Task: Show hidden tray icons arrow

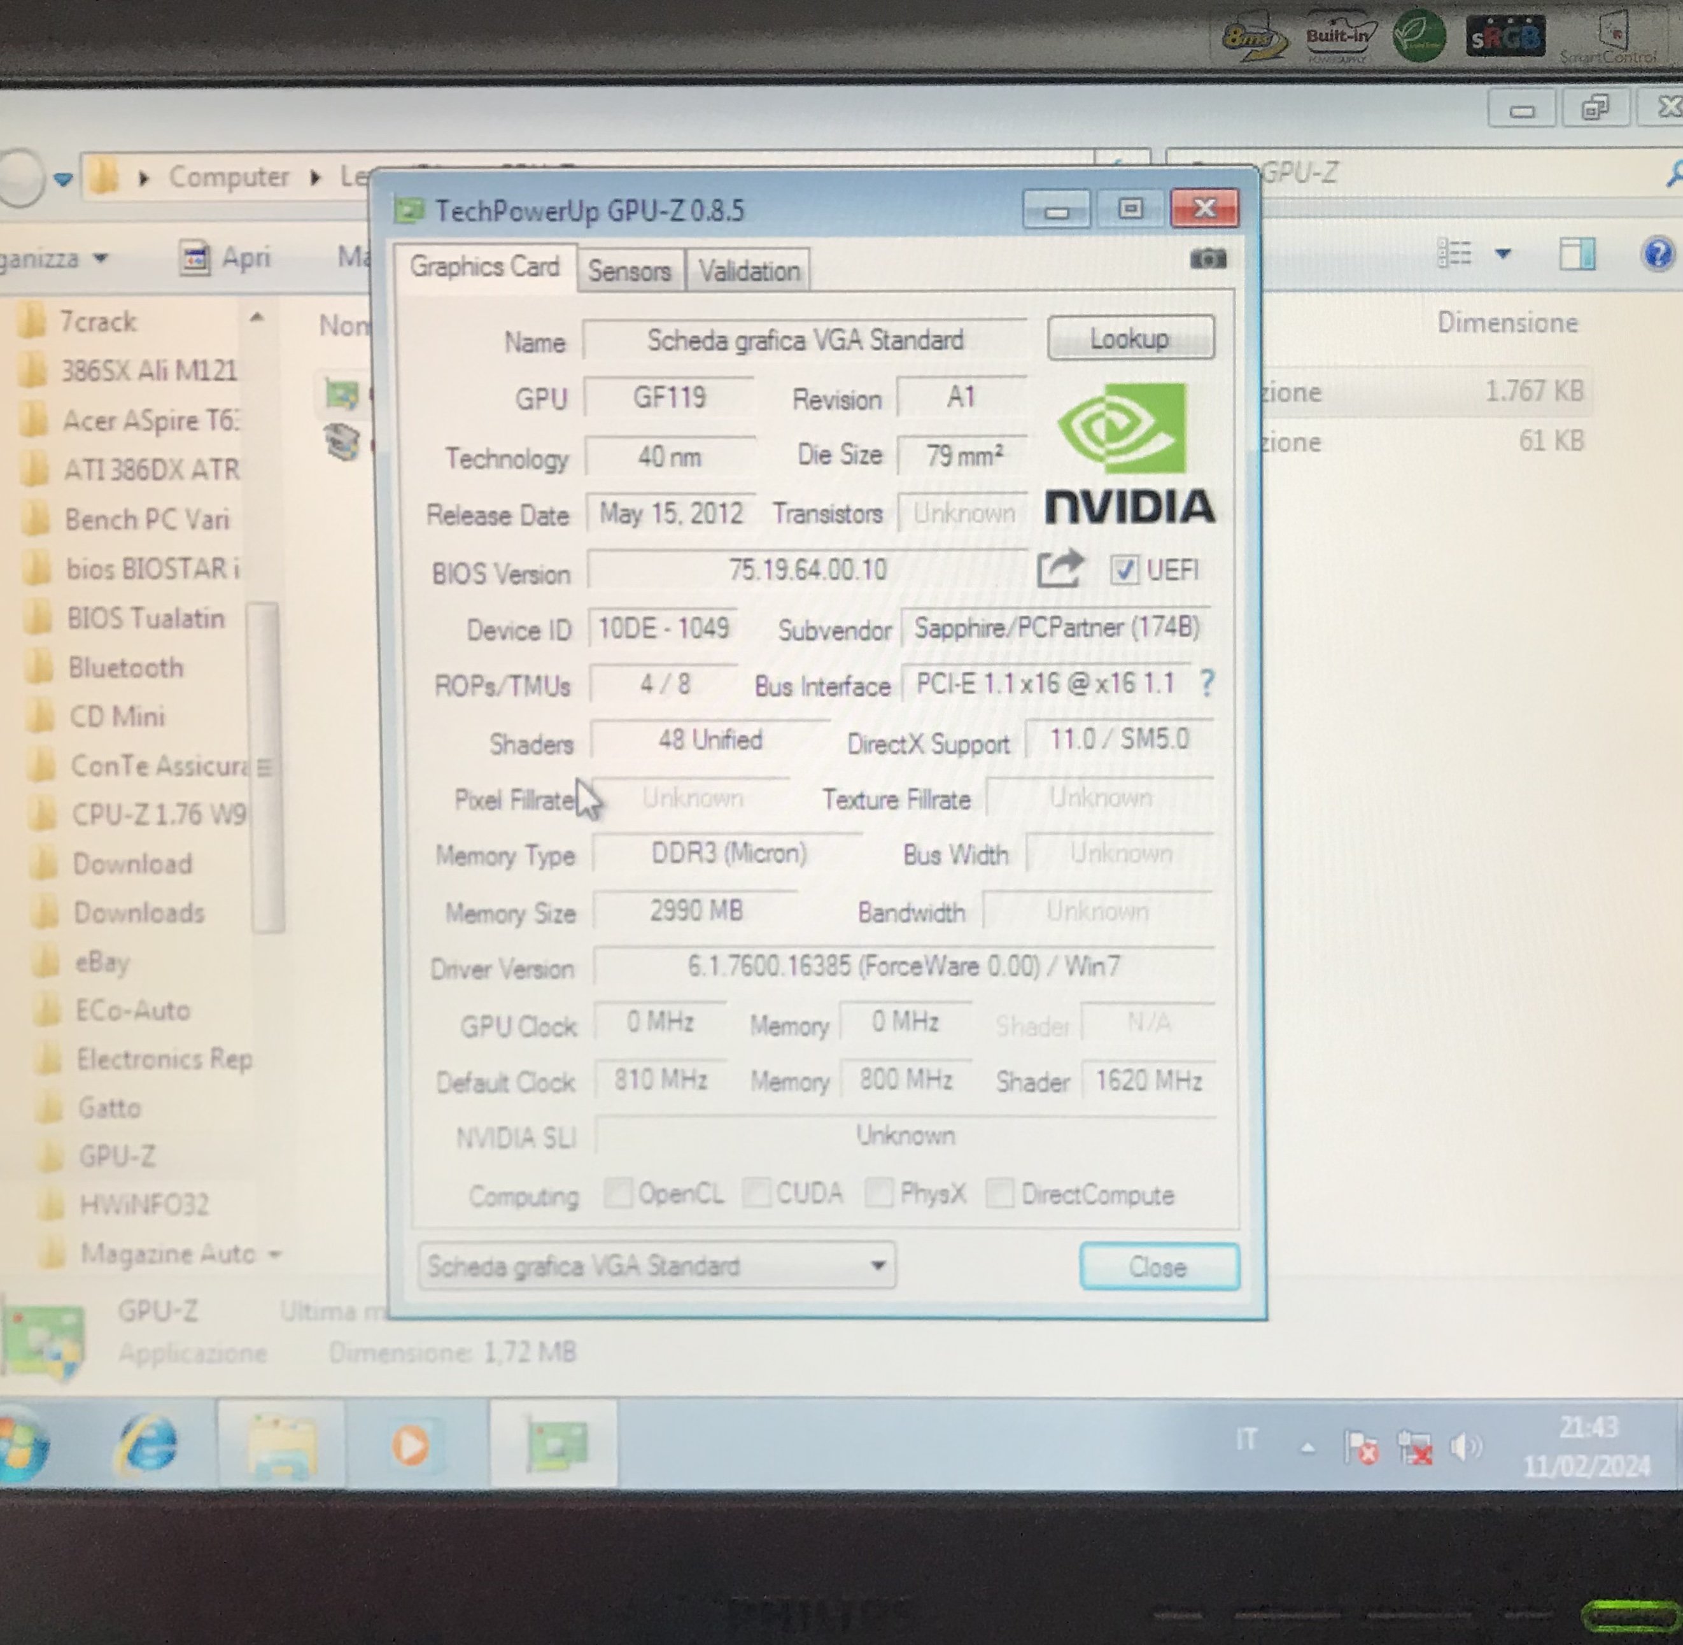Action: point(1308,1447)
